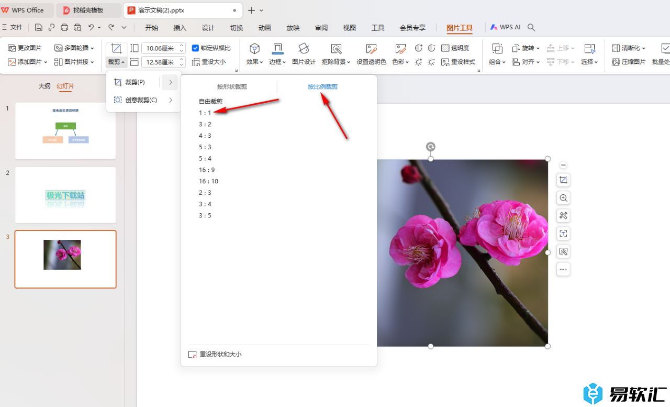Click 重设样式 reset style
Image resolution: width=670 pixels, height=407 pixels.
(458, 62)
